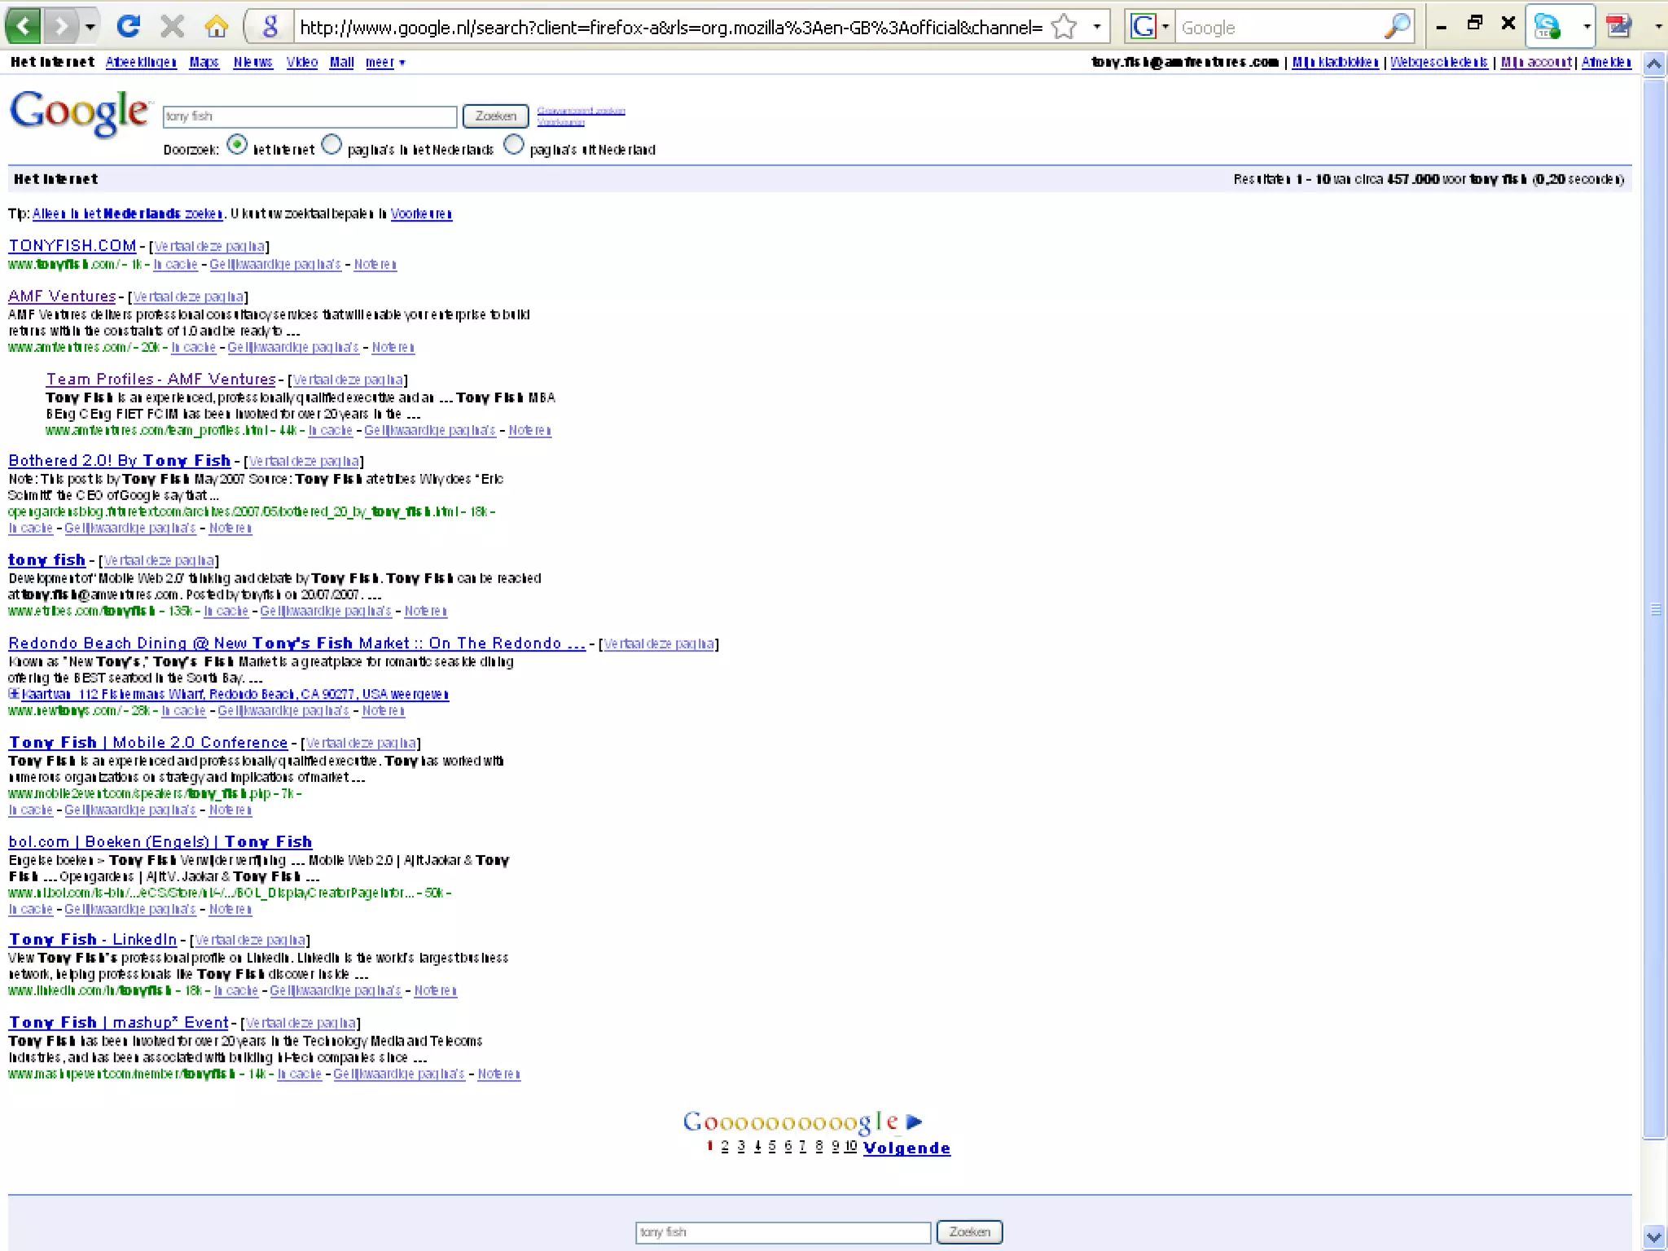Open the search engine selector dropdown
Screen dimensions: 1668x1251
pyautogui.click(x=1150, y=27)
